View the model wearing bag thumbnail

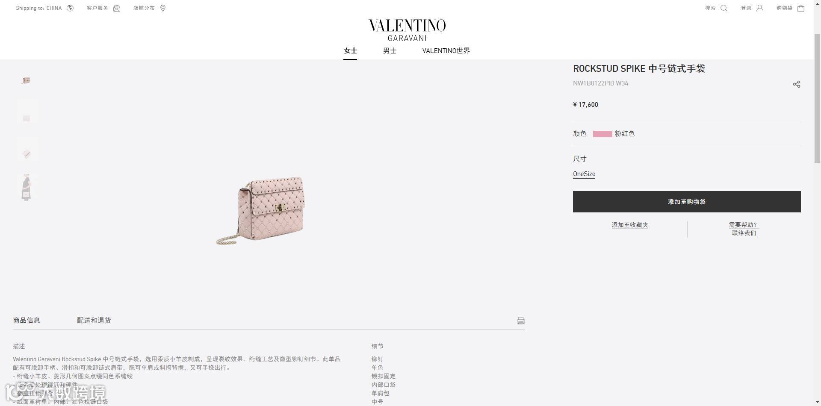(x=27, y=187)
